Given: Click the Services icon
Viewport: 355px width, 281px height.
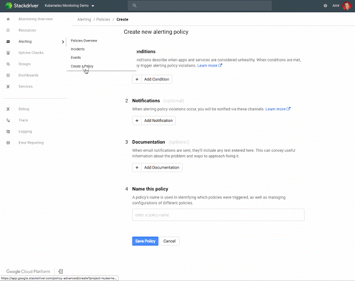Looking at the screenshot, I should [x=8, y=86].
